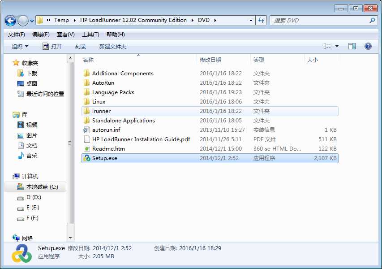Screen dimensions: 382x269
Task: Open the 编辑(E) menu
Action: (41, 35)
